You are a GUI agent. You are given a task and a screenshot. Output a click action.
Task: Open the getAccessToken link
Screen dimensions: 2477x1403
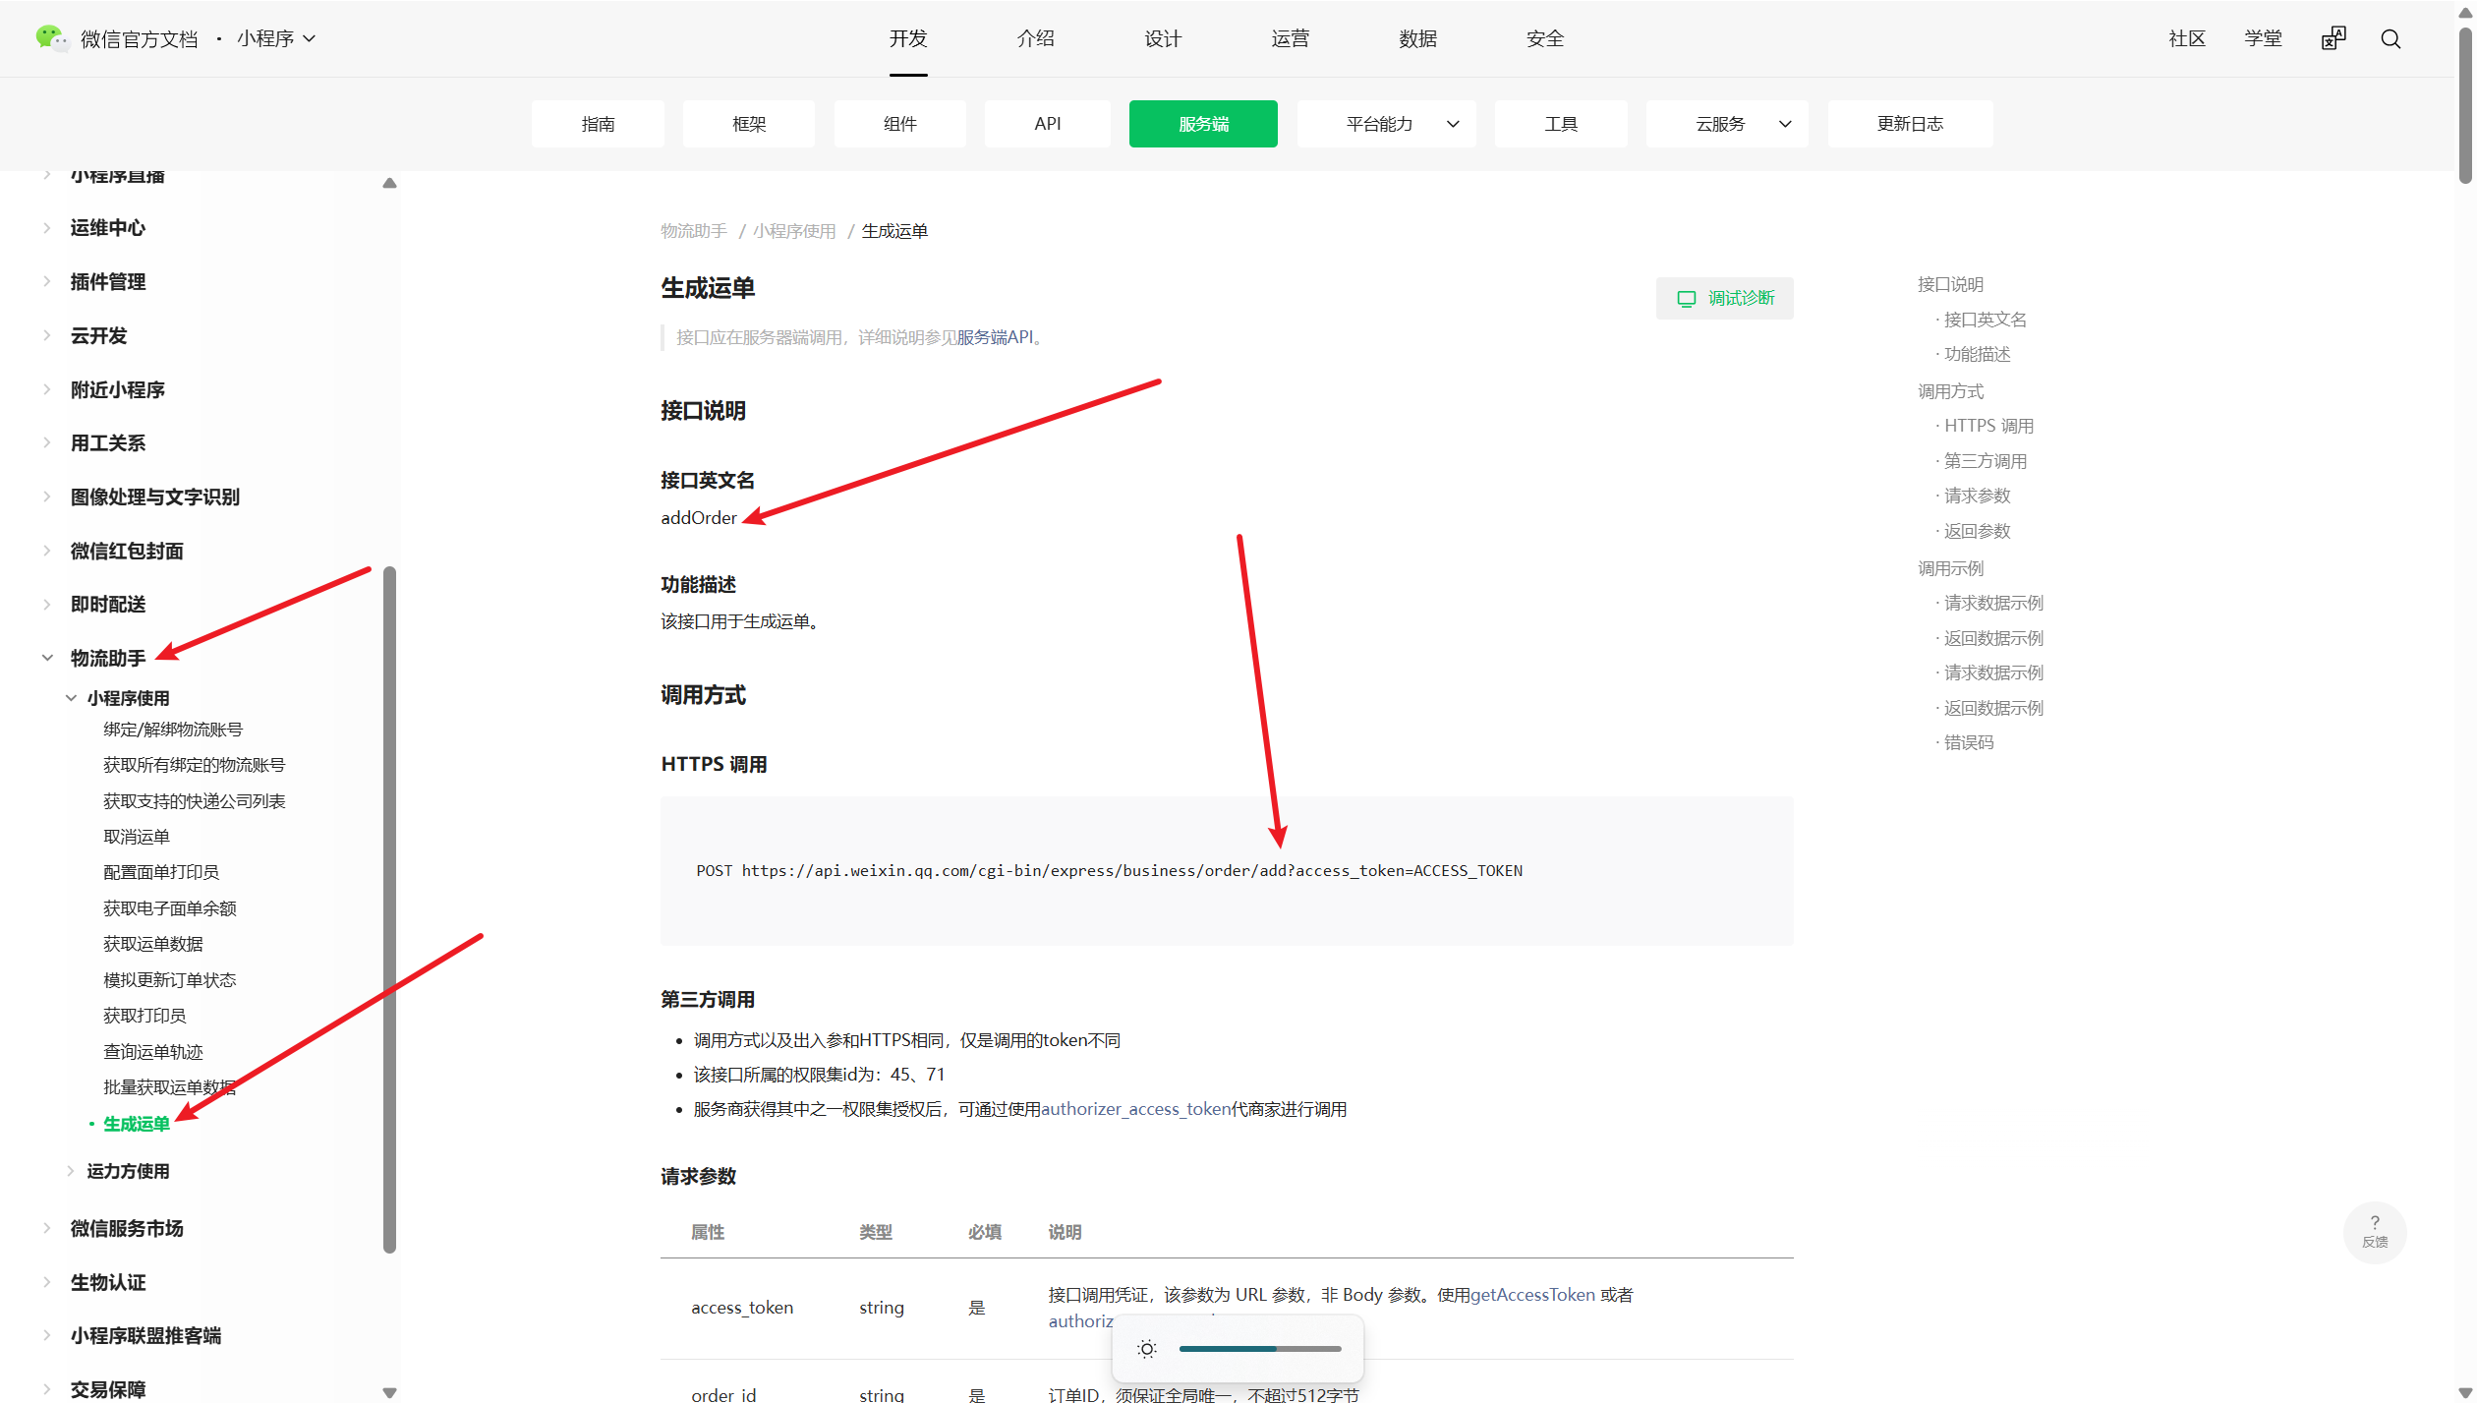pyautogui.click(x=1531, y=1295)
